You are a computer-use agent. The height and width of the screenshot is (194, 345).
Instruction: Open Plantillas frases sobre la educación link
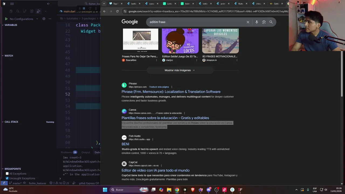[x=165, y=118]
